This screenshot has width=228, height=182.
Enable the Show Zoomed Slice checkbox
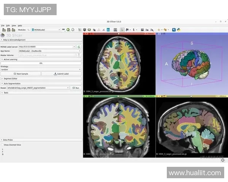2,145
